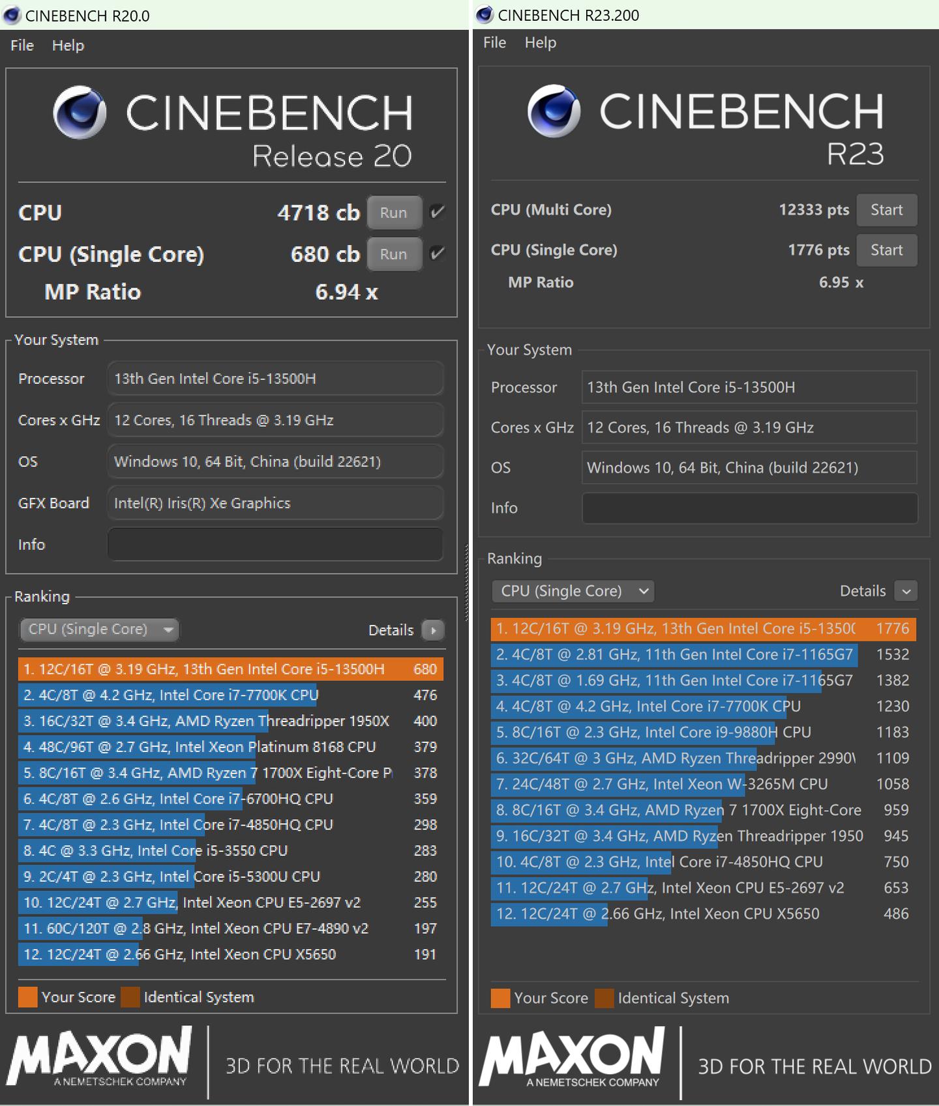Click the Cinebench R23 title bar icon
The width and height of the screenshot is (939, 1106).
tap(484, 14)
